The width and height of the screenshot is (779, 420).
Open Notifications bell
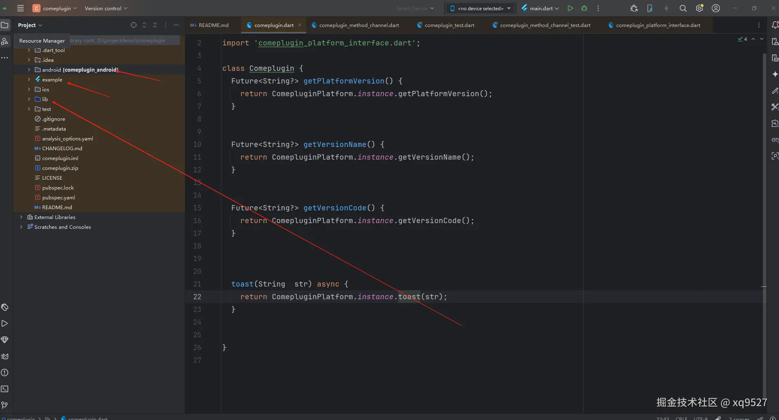coord(775,25)
